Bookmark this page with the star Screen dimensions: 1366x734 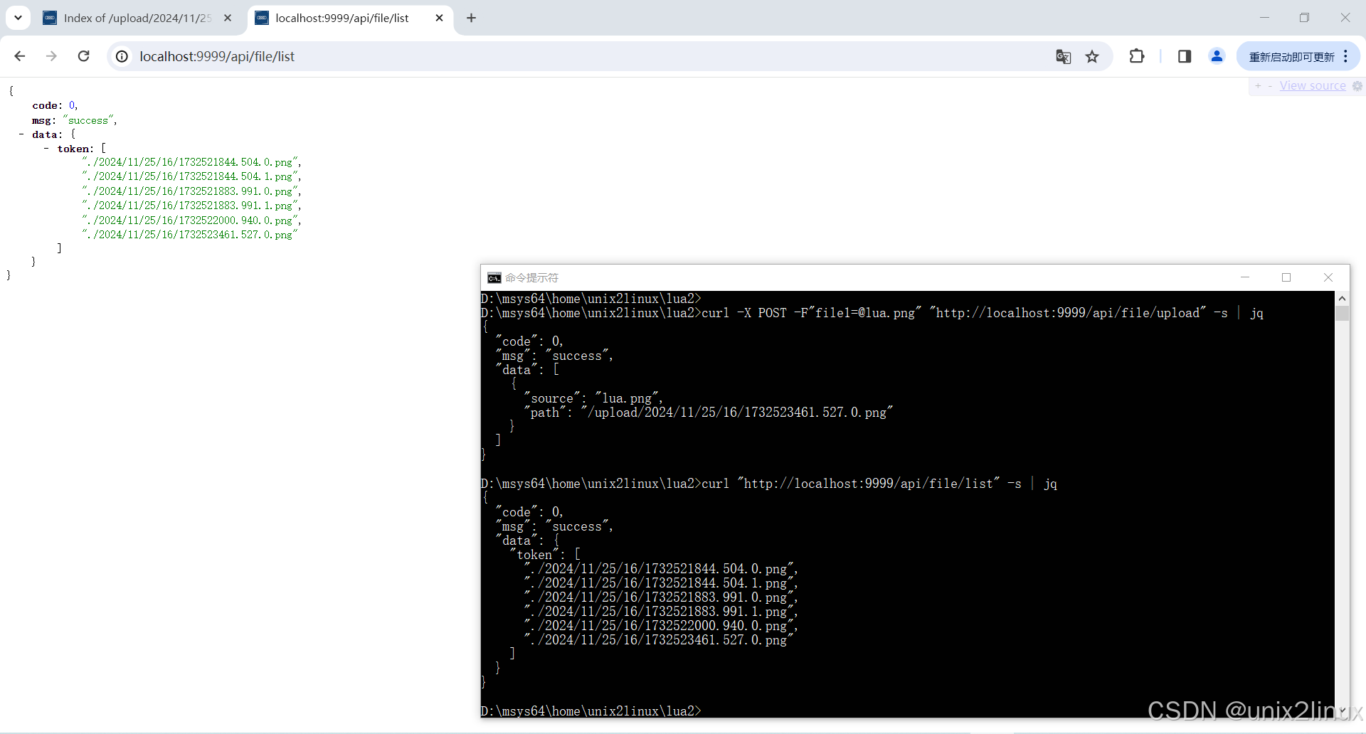click(1092, 57)
